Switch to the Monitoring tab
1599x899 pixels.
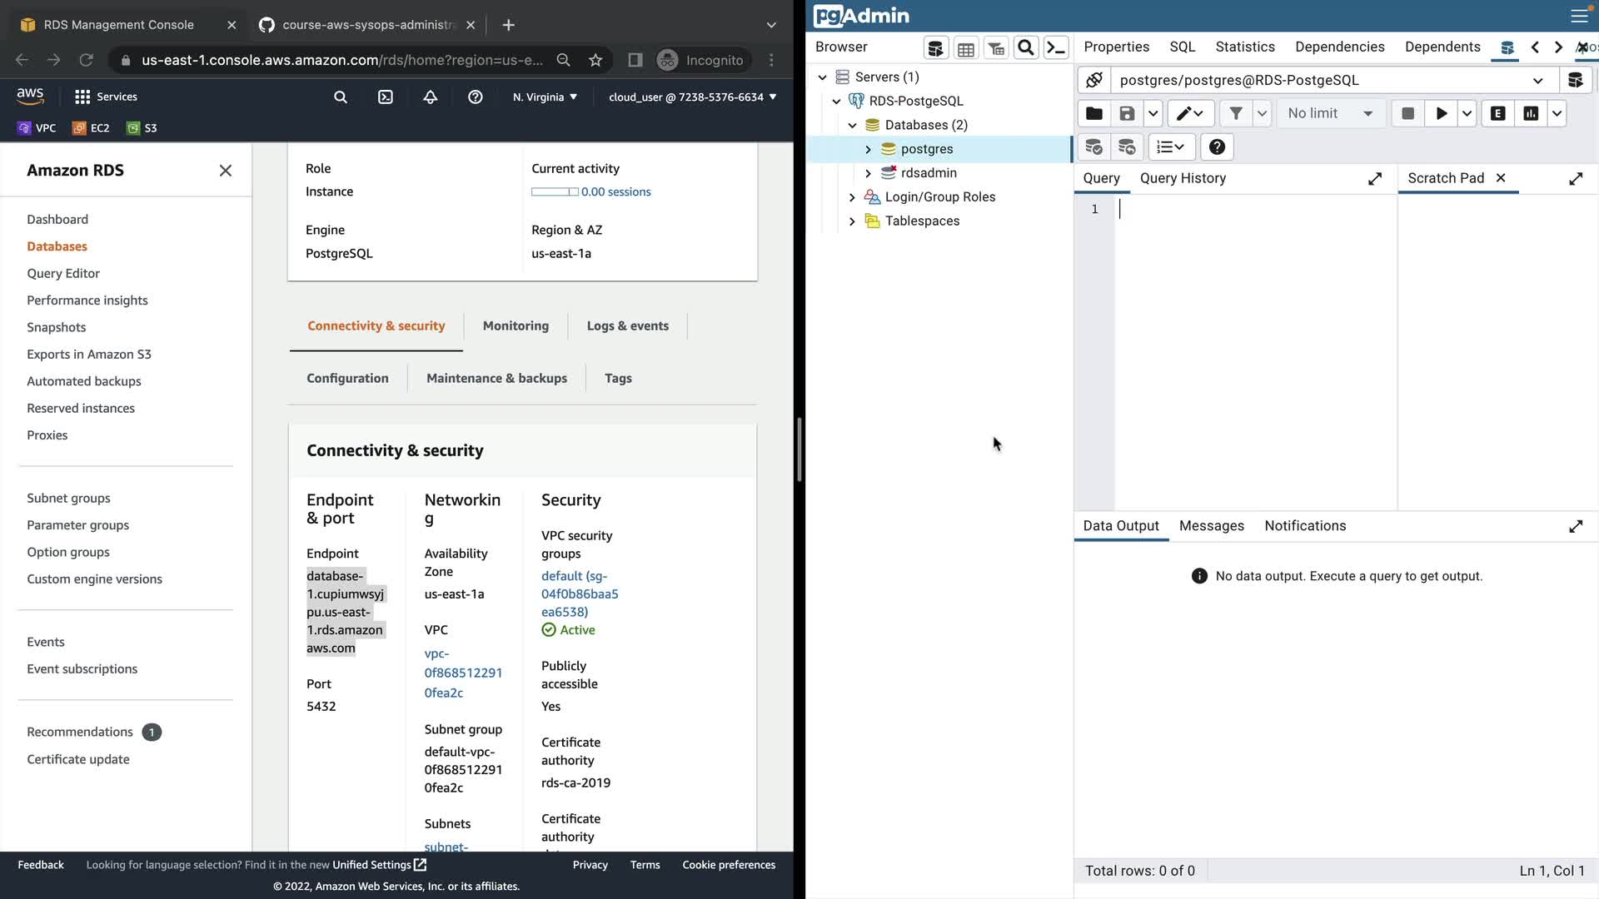pyautogui.click(x=516, y=325)
